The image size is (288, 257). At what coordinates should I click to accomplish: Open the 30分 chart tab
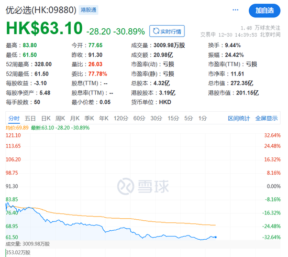pos(157,119)
